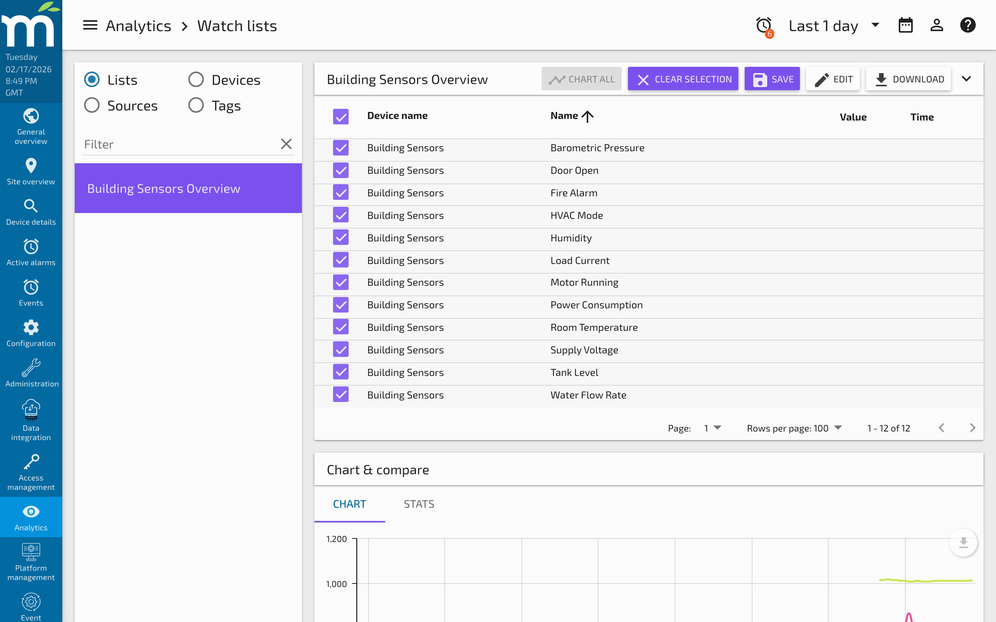Screen dimensions: 996x622
Task: Uncheck the Fire Alarm row
Action: point(340,192)
